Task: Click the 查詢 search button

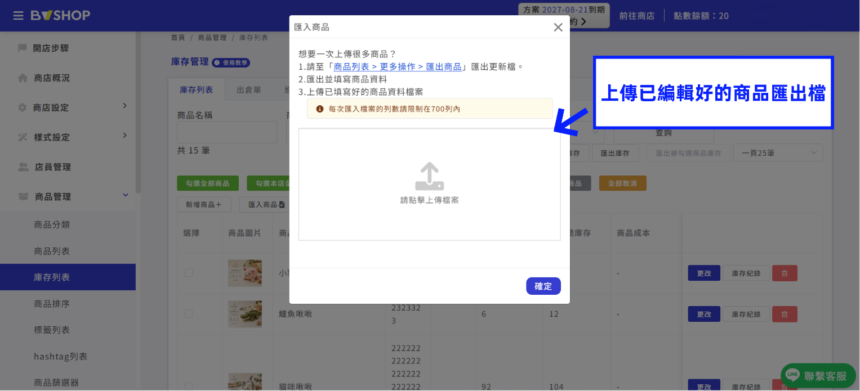Action: [663, 133]
